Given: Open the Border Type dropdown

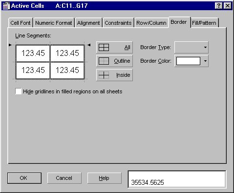Looking at the screenshot, I should coord(191,47).
